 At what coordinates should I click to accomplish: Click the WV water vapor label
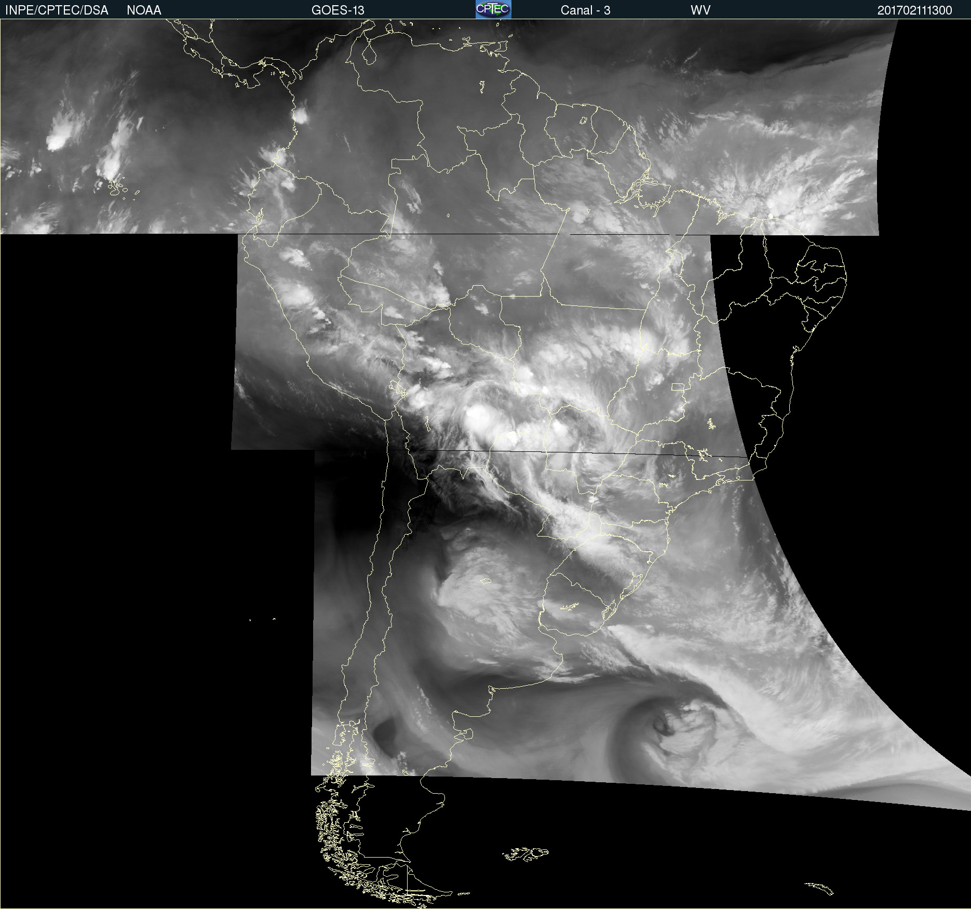(700, 10)
